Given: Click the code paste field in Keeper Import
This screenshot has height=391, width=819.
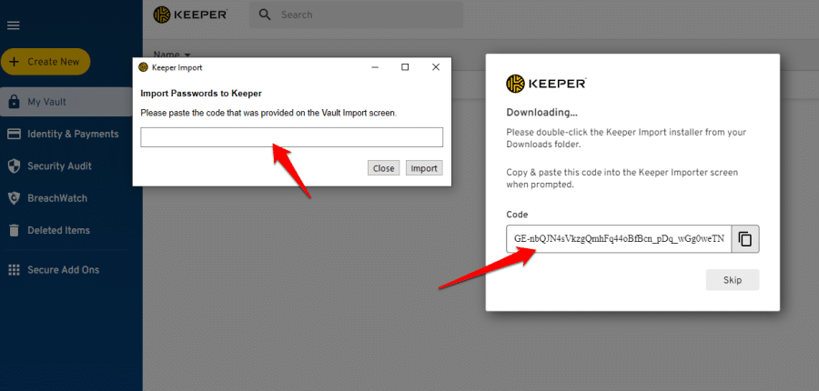Looking at the screenshot, I should tap(291, 137).
